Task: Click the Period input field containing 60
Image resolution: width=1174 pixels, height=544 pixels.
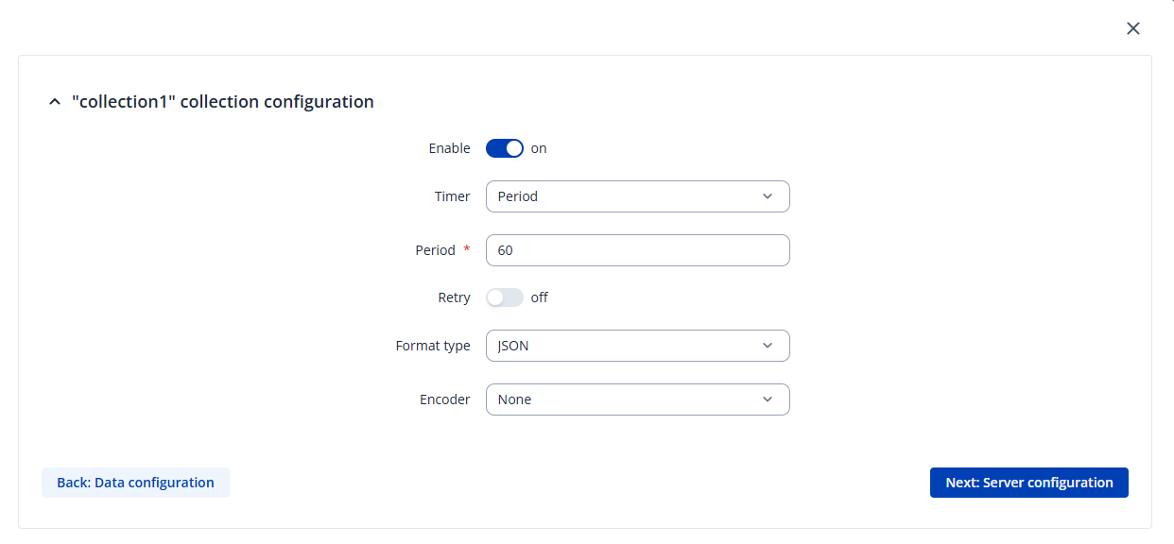Action: tap(637, 250)
